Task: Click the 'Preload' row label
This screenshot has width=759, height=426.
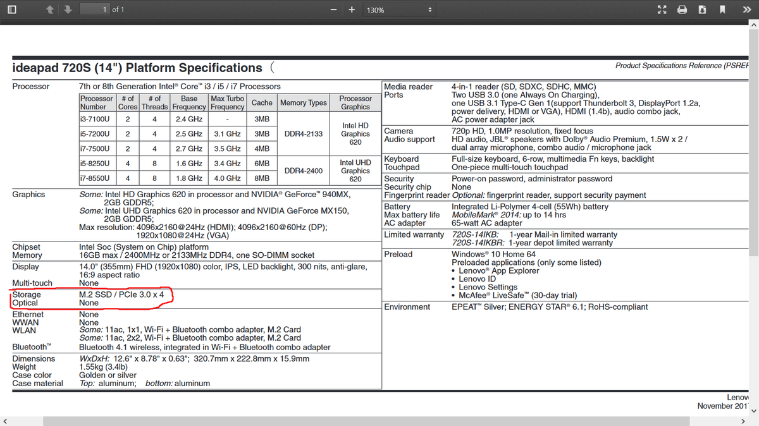Action: (x=398, y=254)
